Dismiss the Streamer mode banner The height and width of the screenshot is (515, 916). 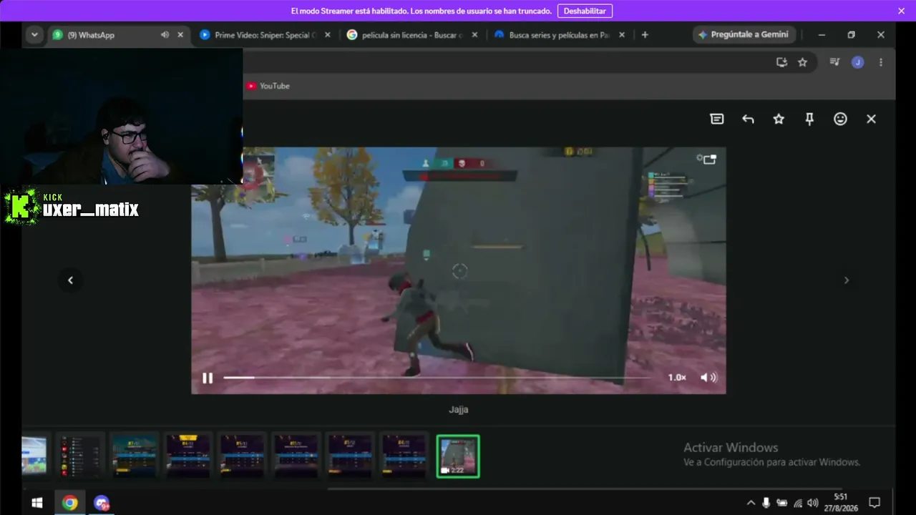coord(902,11)
